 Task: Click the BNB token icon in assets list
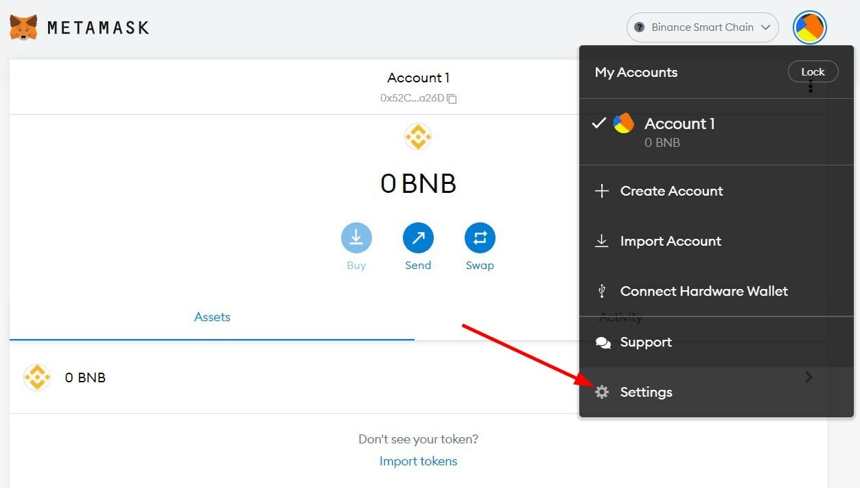coord(36,377)
